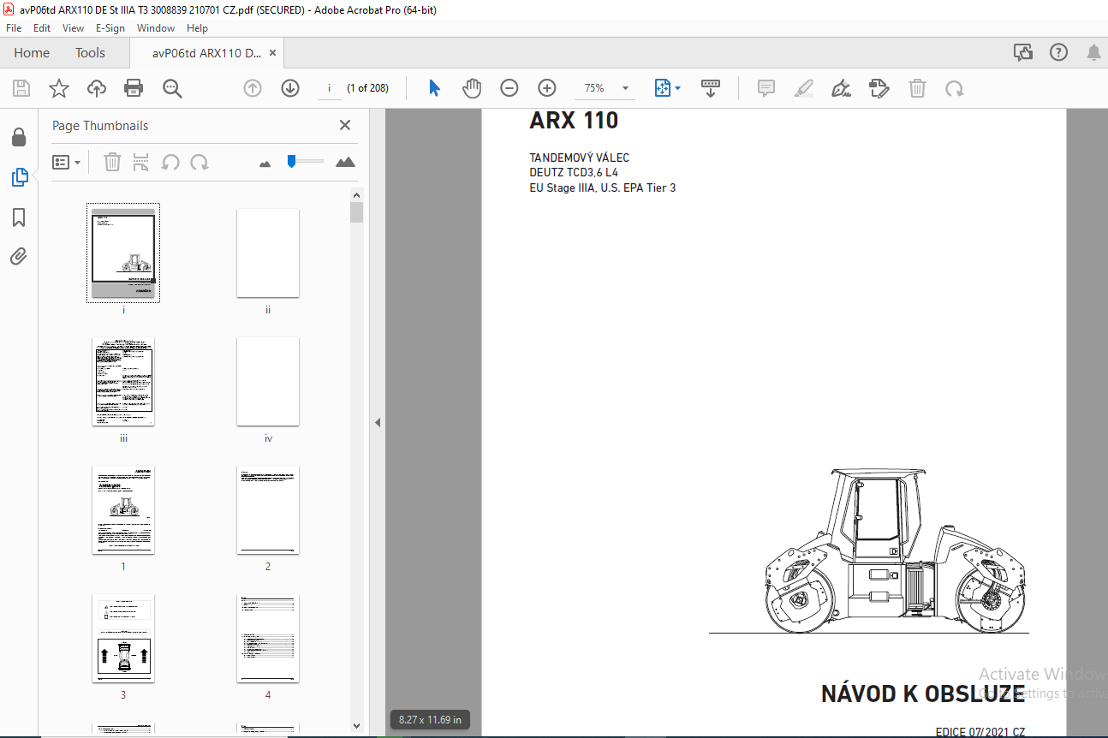Open the Edit menu
Screen dimensions: 1108x738
pos(42,28)
